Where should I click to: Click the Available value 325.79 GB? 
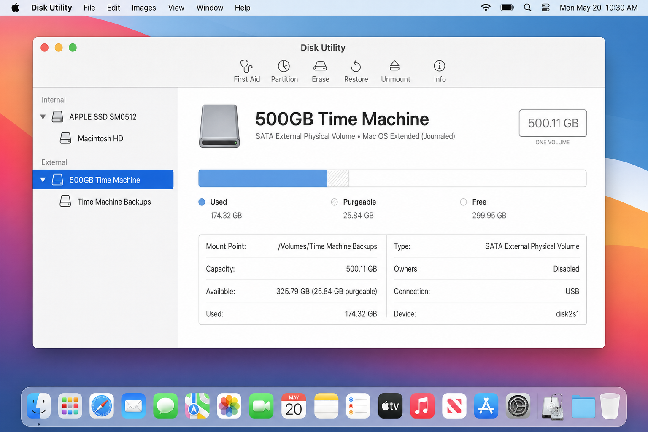327,291
